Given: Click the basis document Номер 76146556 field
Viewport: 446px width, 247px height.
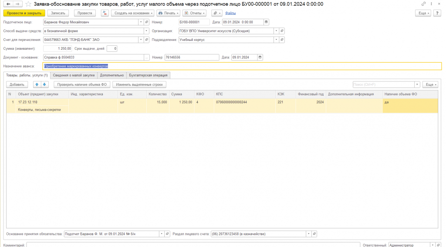Looking at the screenshot, I should [192, 57].
